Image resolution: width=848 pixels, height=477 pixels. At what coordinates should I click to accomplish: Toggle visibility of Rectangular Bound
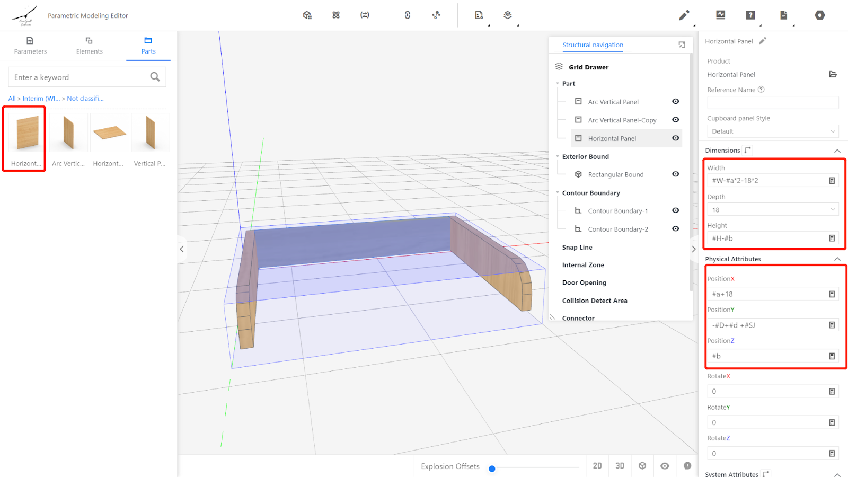point(675,174)
